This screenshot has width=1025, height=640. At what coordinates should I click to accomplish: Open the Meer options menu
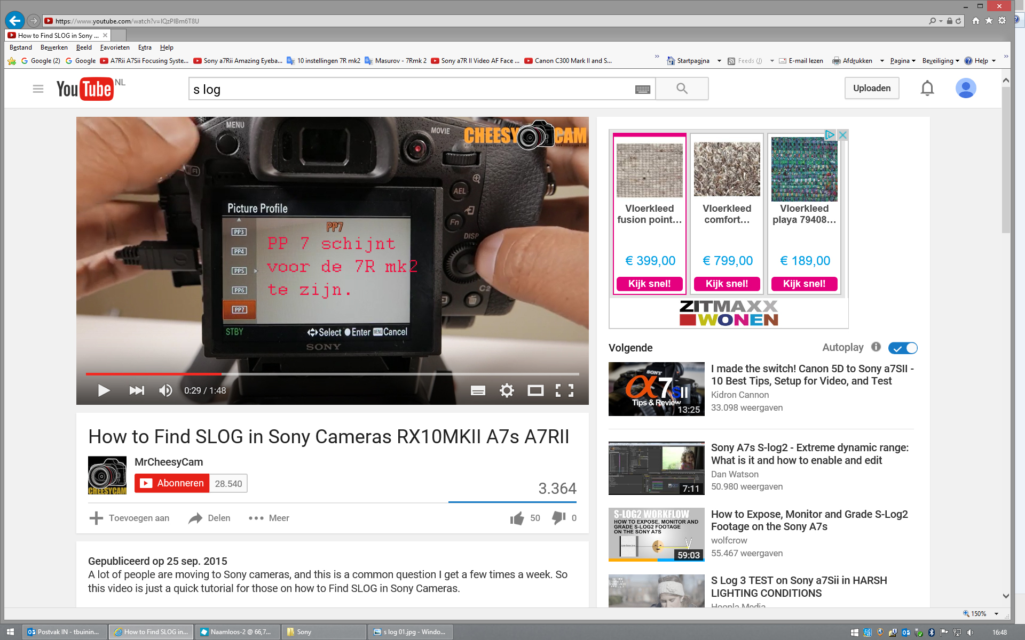269,518
